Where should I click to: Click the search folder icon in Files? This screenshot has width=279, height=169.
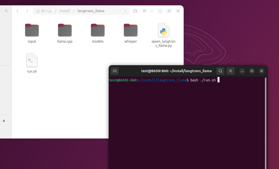tap(135, 11)
